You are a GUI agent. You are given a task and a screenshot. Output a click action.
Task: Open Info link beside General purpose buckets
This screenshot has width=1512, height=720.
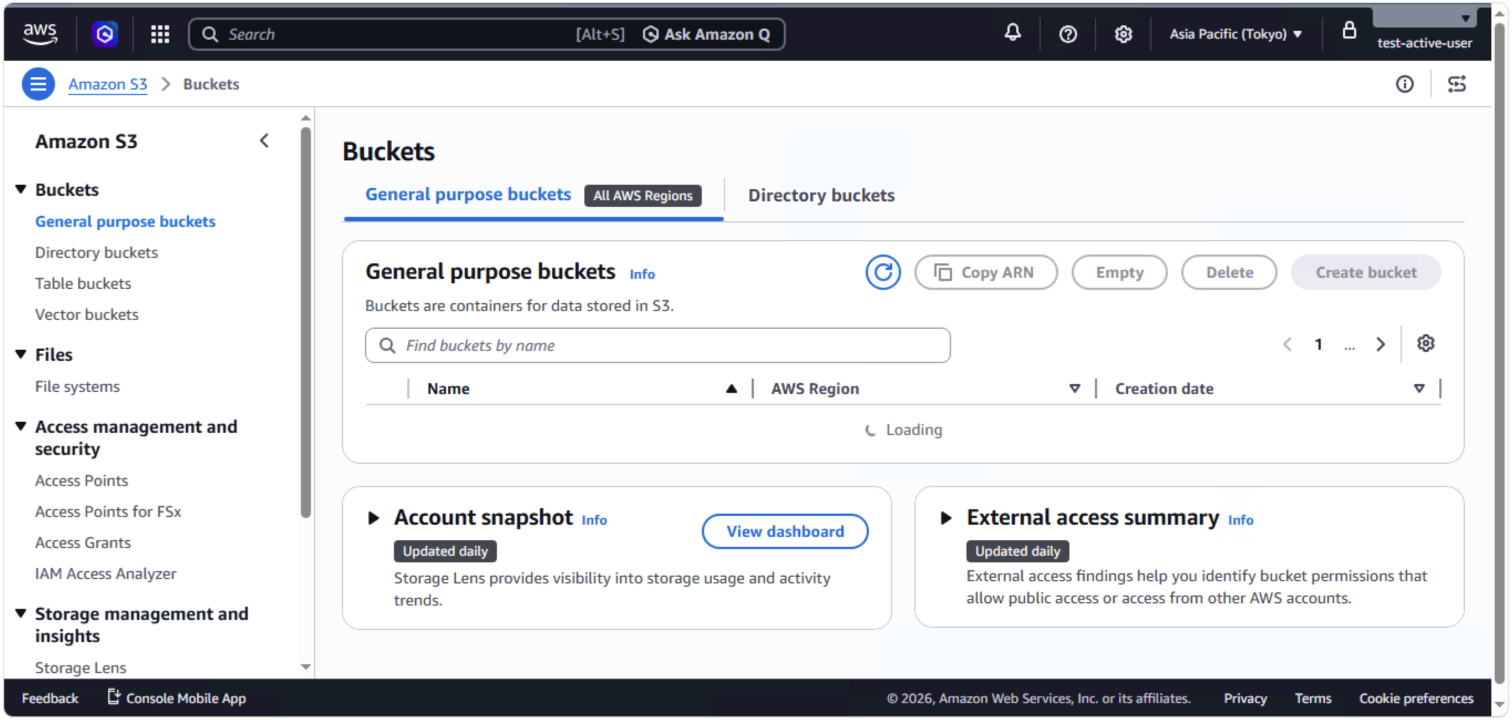click(x=641, y=274)
